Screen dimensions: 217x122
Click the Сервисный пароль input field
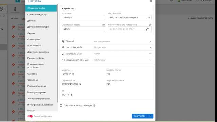click(x=83, y=29)
